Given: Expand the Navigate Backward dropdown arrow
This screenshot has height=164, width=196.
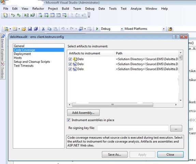Looking at the screenshot, I should click(85, 29).
